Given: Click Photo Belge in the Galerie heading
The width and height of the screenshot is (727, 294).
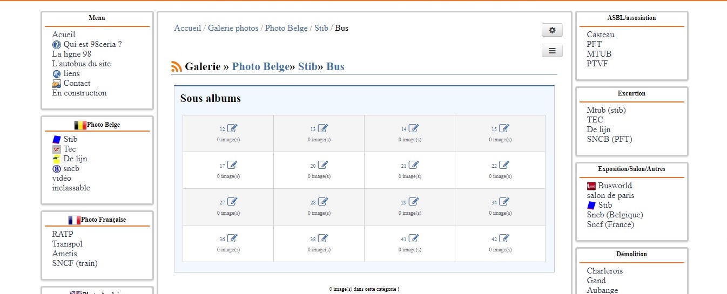Looking at the screenshot, I should coord(261,67).
